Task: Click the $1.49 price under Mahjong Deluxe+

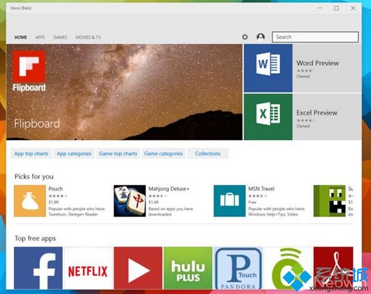Action: [153, 202]
